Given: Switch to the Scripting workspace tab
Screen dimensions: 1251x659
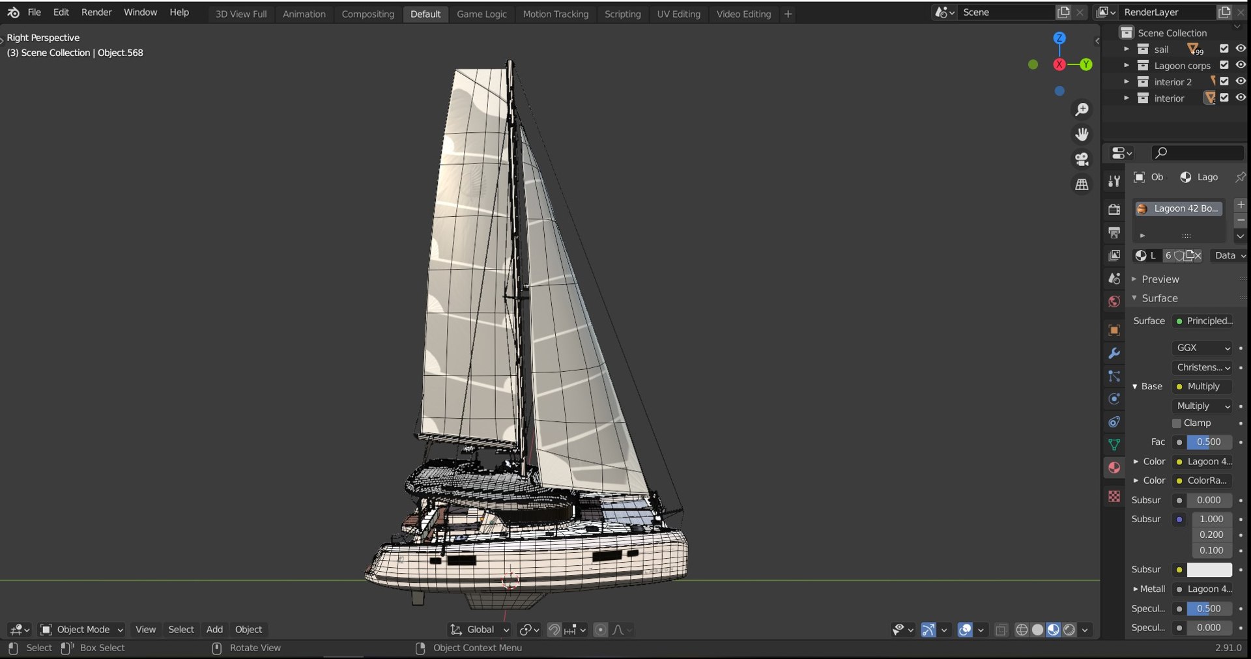Looking at the screenshot, I should [x=622, y=14].
